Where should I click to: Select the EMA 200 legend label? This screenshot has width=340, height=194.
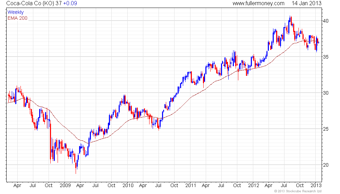pos(18,18)
